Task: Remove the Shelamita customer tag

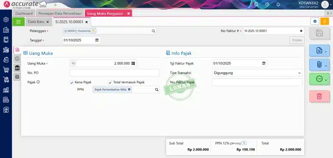Action: [x=93, y=30]
